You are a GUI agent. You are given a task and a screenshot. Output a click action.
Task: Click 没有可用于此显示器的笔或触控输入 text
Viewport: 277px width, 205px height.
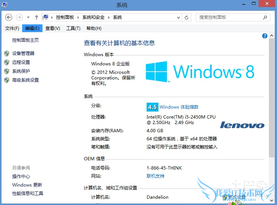(182, 147)
